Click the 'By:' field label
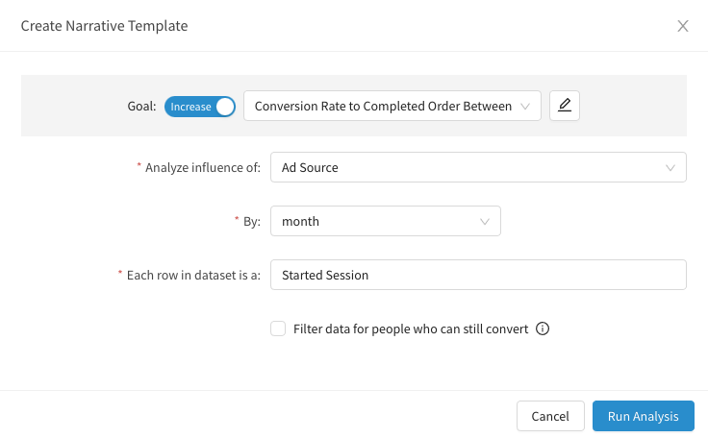This screenshot has height=438, width=708. (251, 221)
